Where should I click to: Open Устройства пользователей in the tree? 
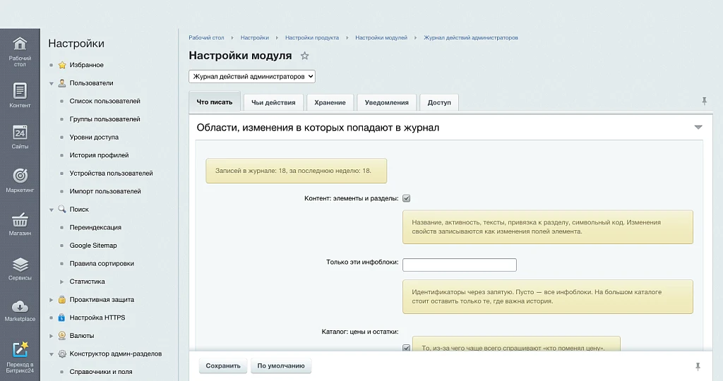click(x=111, y=174)
